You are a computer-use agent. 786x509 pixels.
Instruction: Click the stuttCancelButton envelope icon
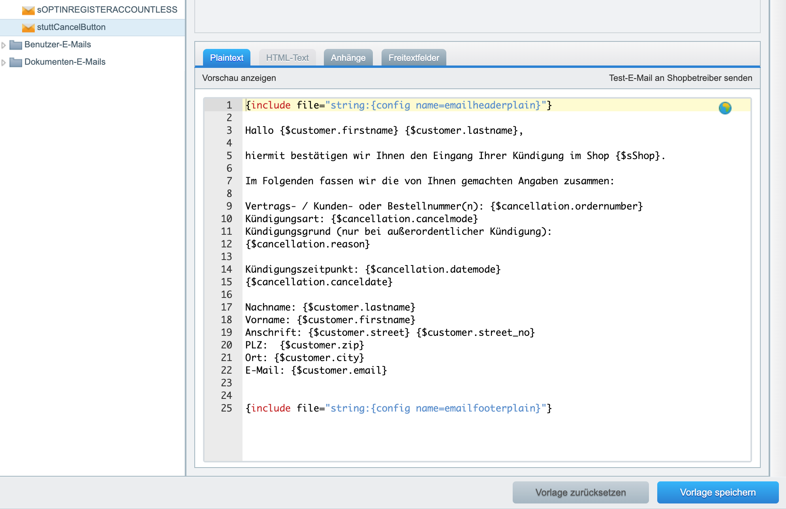point(28,28)
